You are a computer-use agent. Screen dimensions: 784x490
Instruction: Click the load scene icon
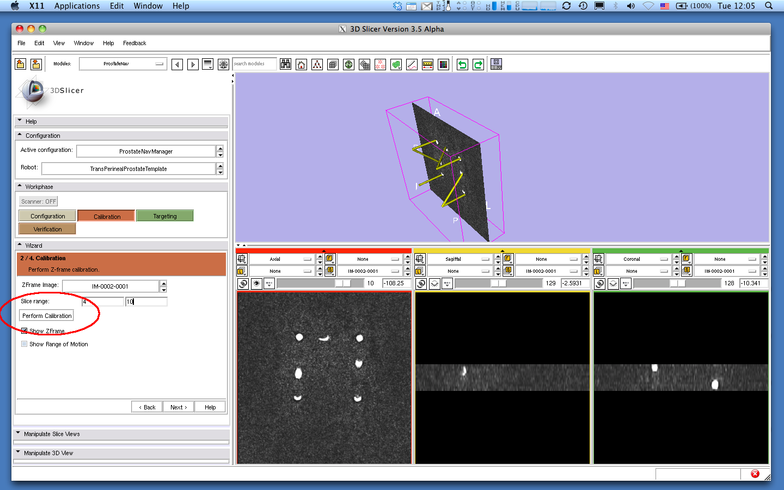click(x=21, y=64)
